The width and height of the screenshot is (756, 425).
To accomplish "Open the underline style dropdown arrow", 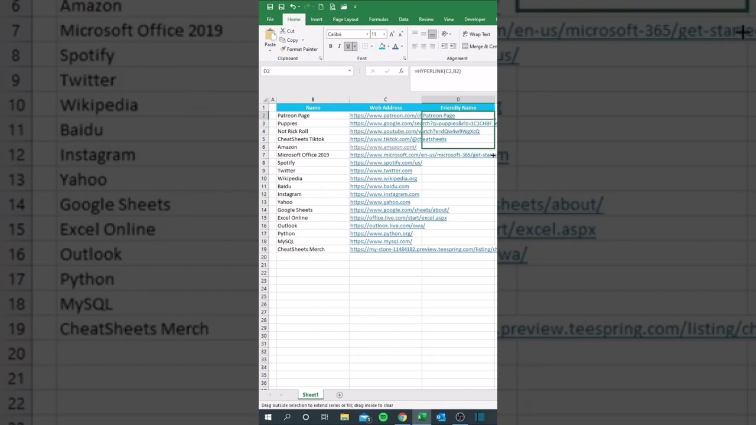I will tap(354, 47).
